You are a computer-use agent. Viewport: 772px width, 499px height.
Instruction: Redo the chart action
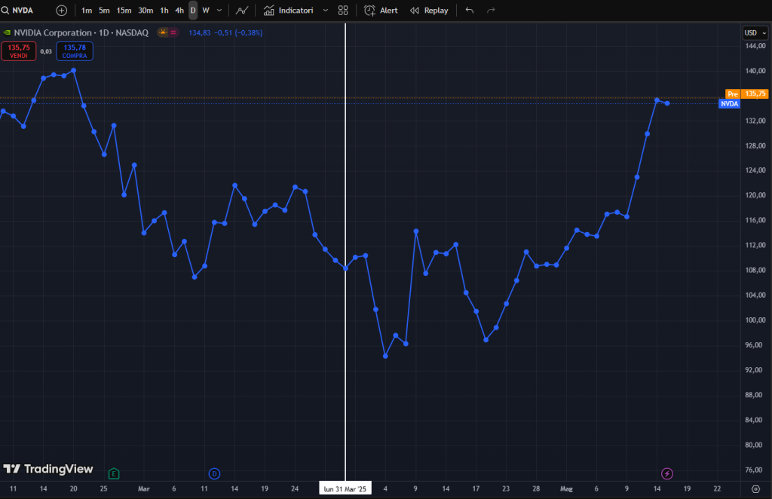pos(491,11)
